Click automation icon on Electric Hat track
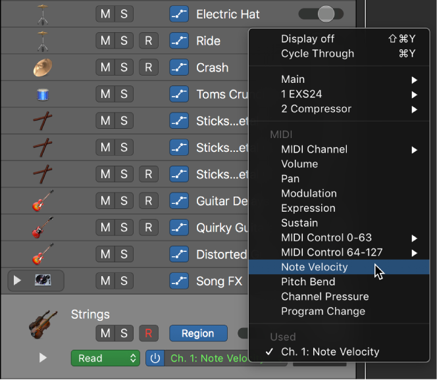Viewport: 437px width, 380px height. (x=179, y=14)
